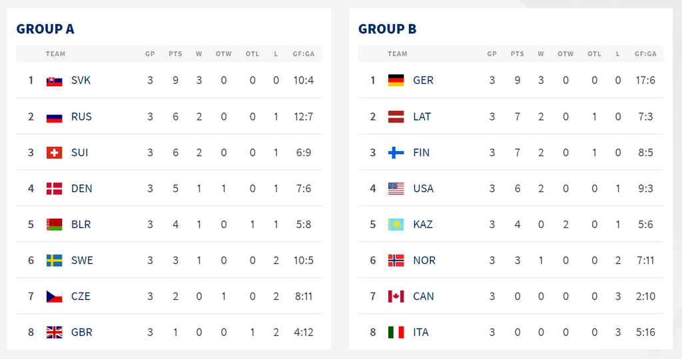The width and height of the screenshot is (682, 359).
Task: Click the Switzerland flag icon
Action: [x=54, y=153]
